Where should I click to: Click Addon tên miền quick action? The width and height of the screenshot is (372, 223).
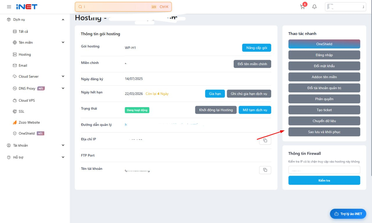324,77
